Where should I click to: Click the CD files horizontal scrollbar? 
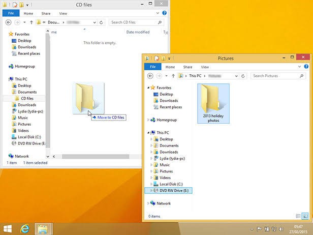point(97,157)
